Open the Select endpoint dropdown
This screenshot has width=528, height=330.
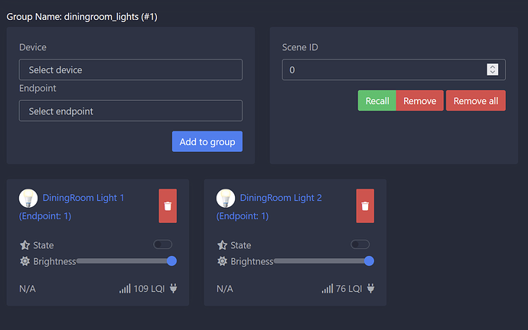[131, 111]
